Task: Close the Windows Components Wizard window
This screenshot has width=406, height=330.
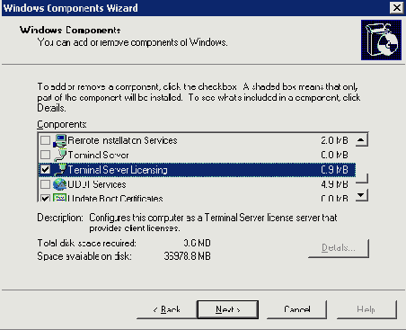Action: [x=397, y=8]
